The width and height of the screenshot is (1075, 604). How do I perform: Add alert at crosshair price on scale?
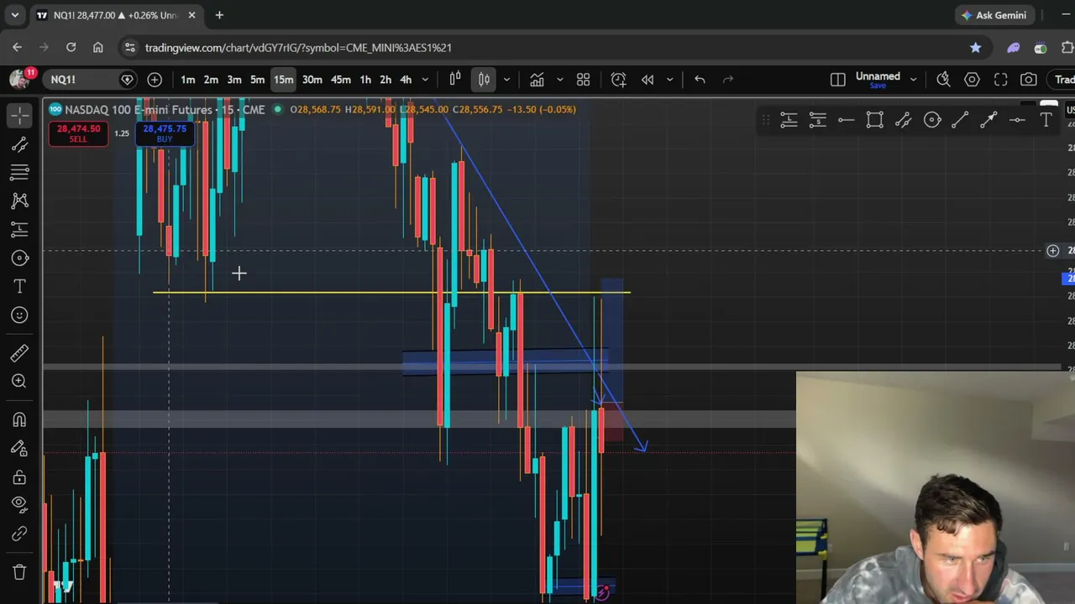1052,251
